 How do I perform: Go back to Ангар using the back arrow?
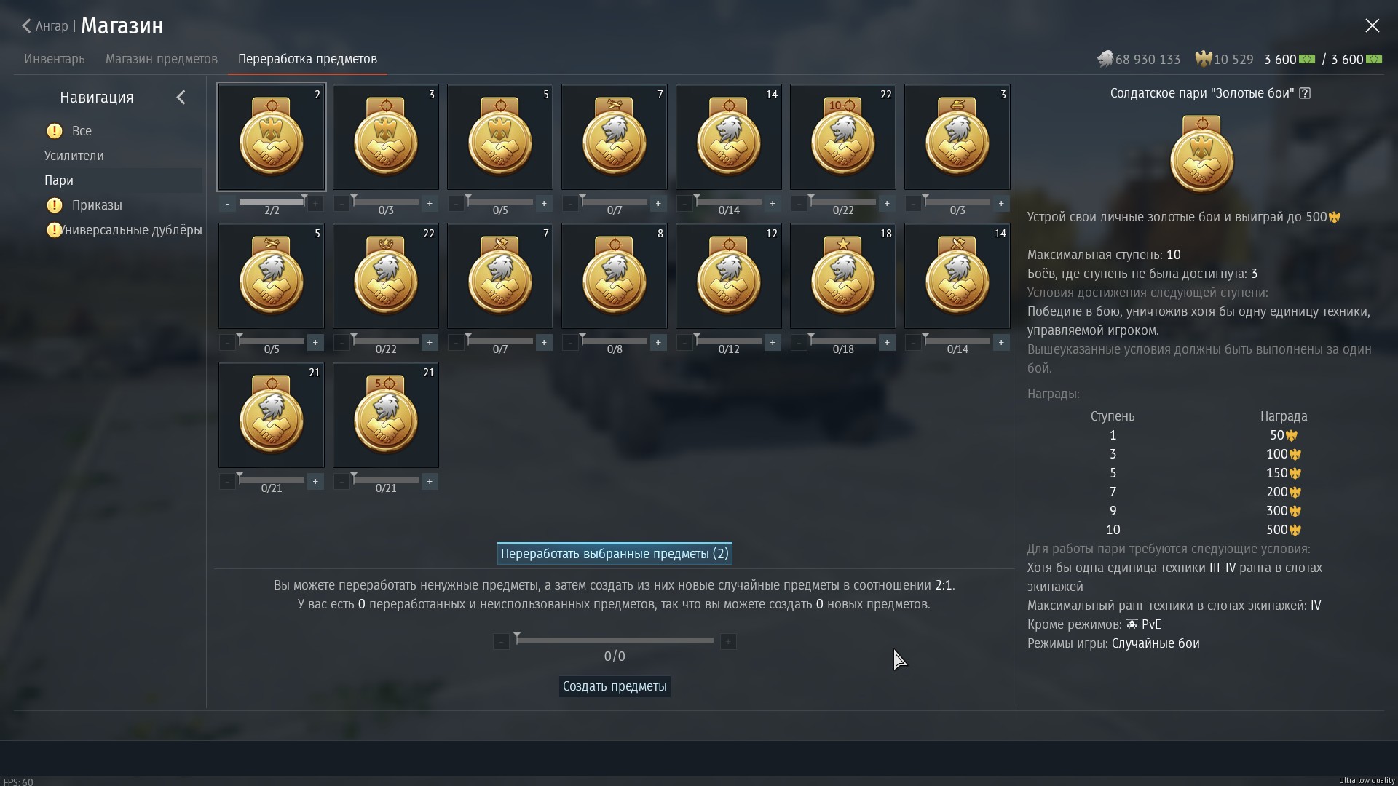coord(27,26)
